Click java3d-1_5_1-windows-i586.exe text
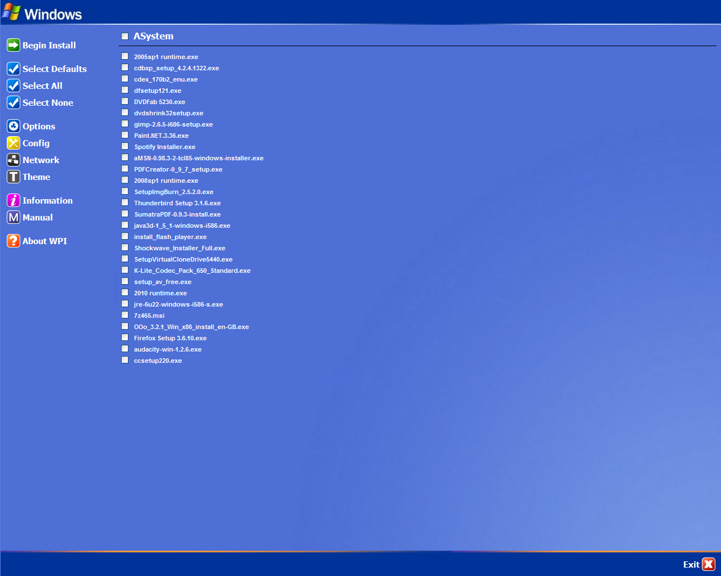This screenshot has height=576, width=721. pos(182,226)
